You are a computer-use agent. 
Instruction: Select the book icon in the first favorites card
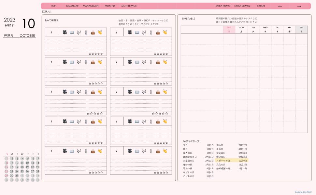coord(72,32)
